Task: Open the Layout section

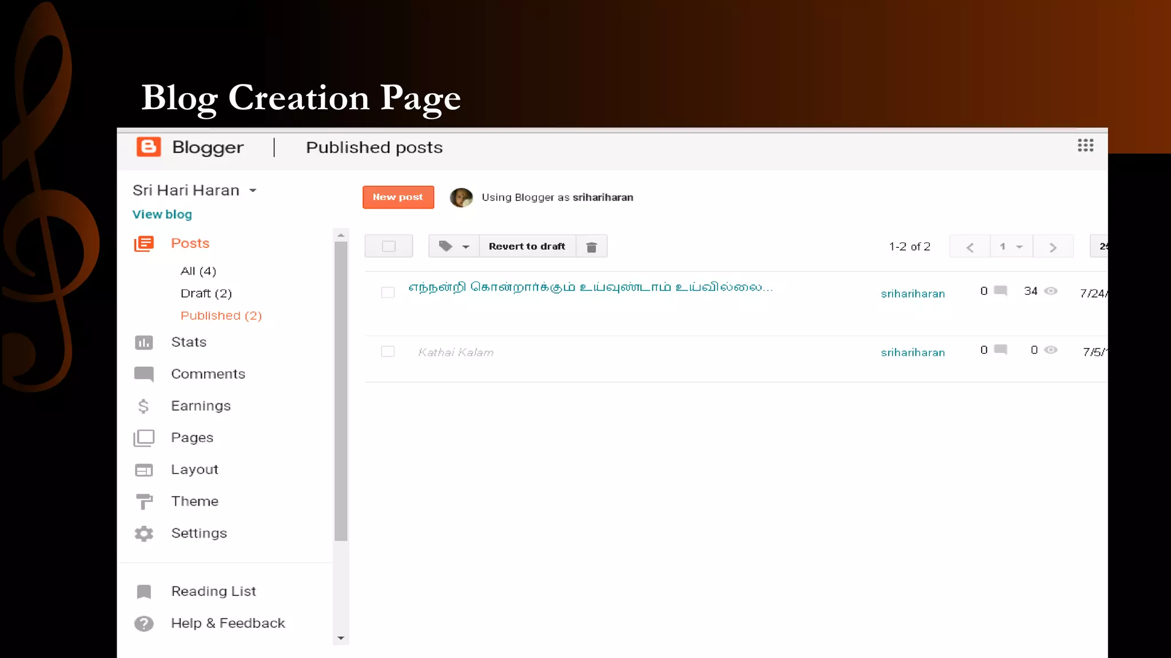Action: point(194,470)
